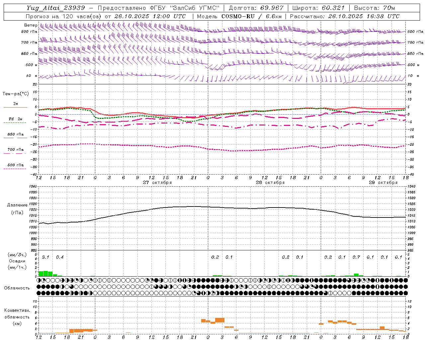Click the "700 гПа" temperature legend entry

(16, 150)
